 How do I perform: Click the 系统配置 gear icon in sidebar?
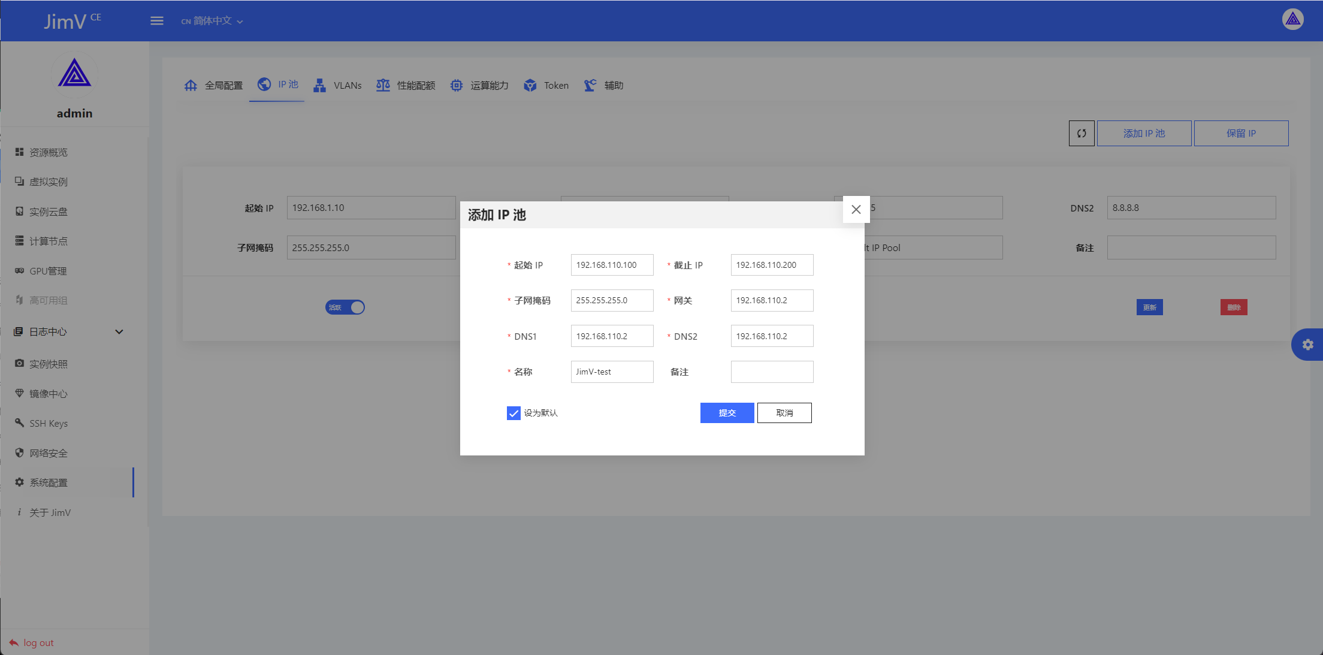19,482
